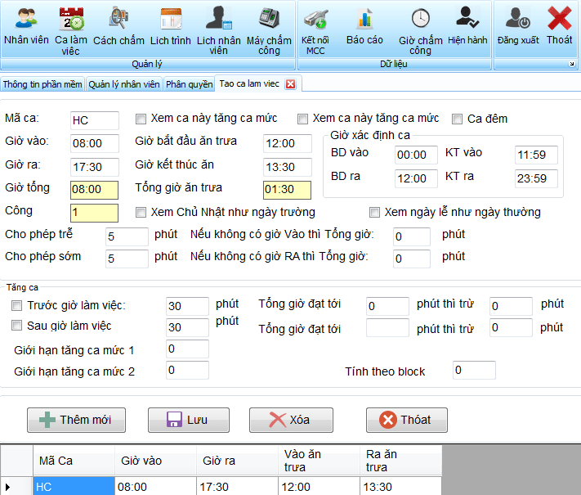Image resolution: width=581 pixels, height=495 pixels.
Task: Close the Tao ca lam viec tab
Action: click(289, 84)
